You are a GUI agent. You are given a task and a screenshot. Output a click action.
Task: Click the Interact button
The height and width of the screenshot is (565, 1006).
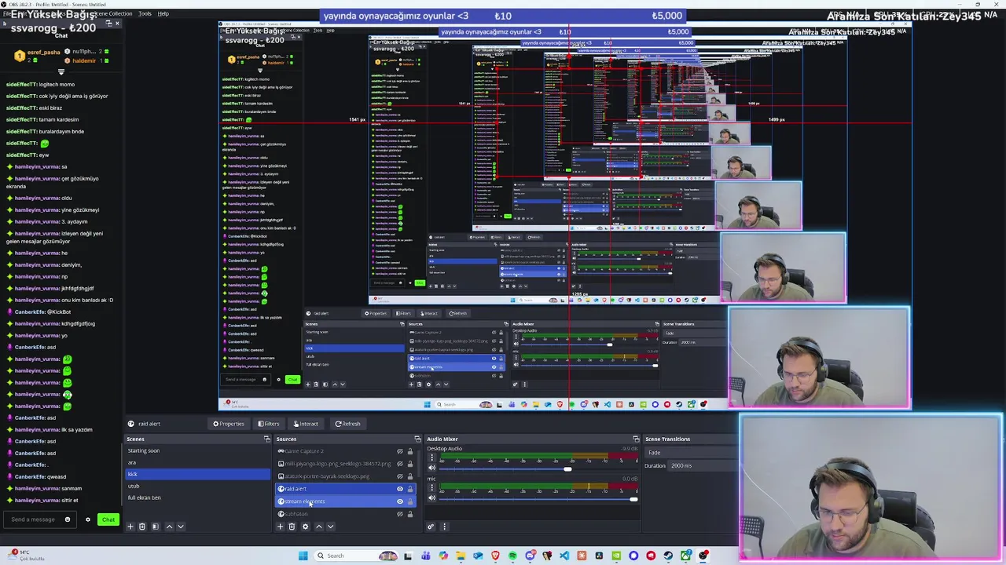306,424
